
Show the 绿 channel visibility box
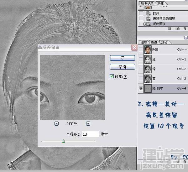point(141,69)
